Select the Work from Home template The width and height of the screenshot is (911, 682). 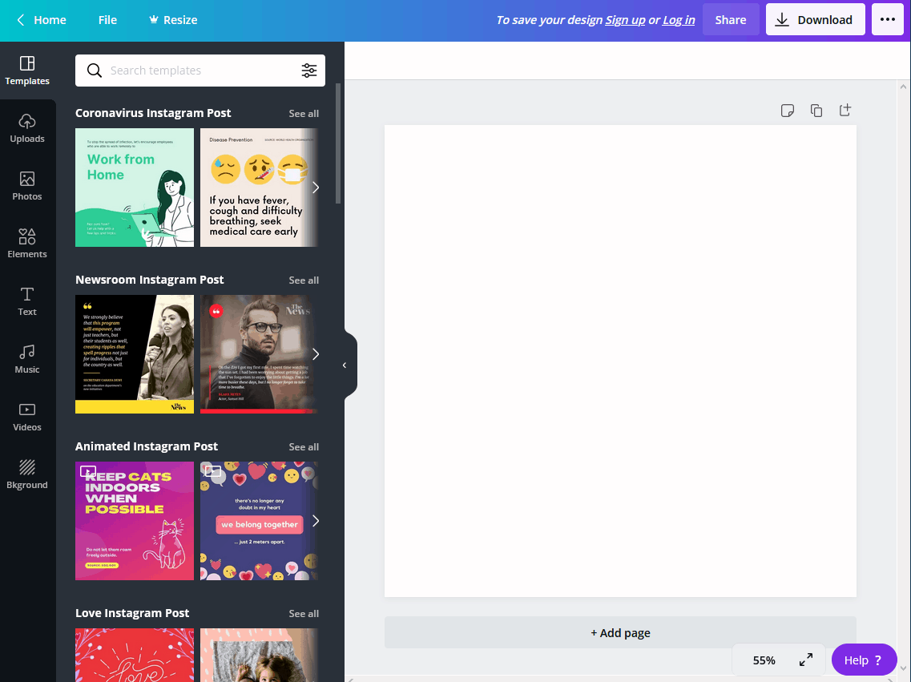point(135,188)
